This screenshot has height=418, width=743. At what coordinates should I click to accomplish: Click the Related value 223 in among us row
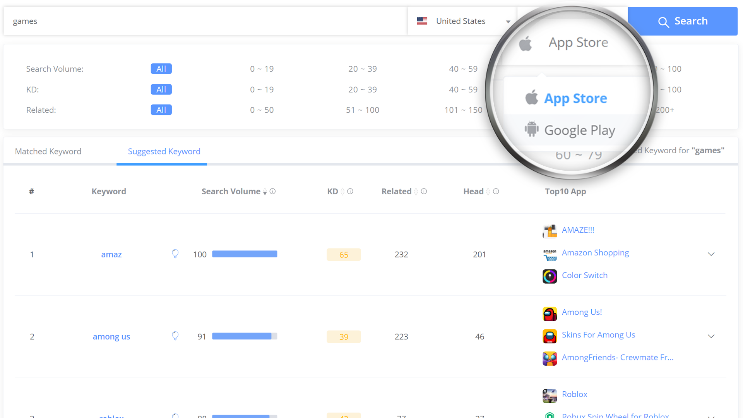click(401, 337)
